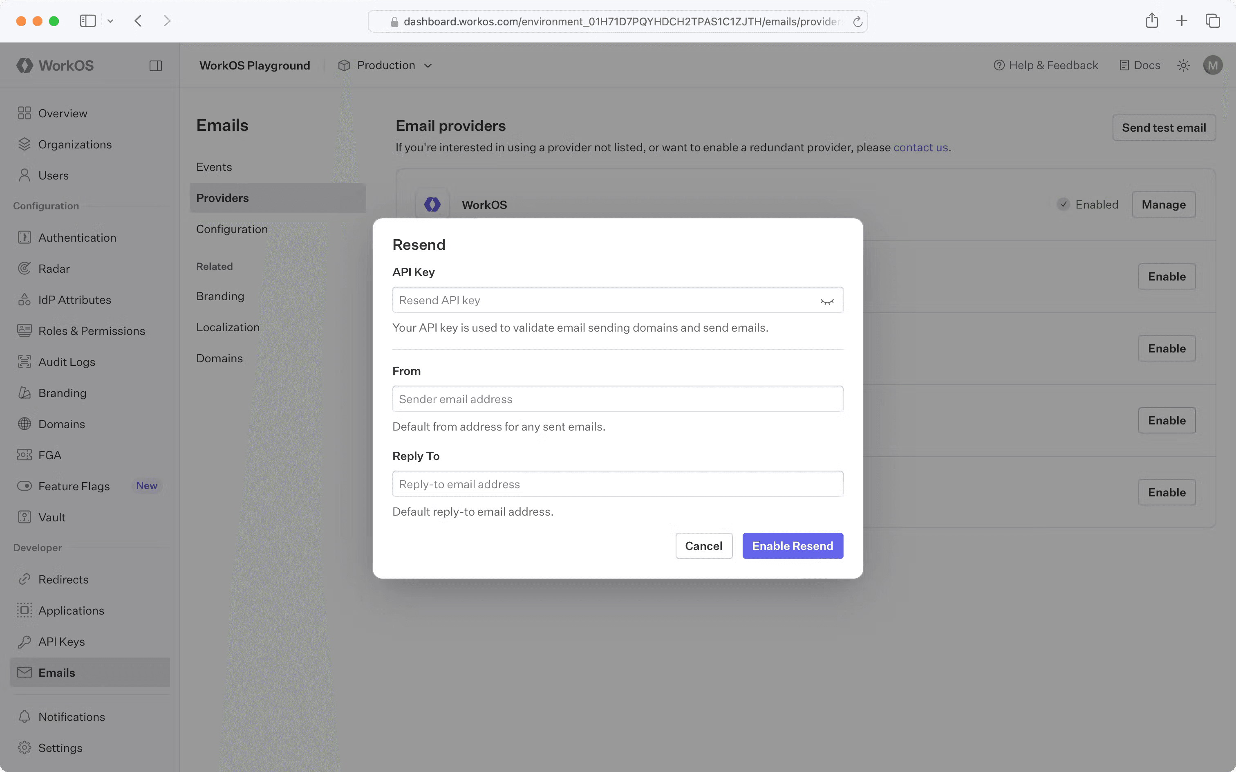Open the Redirects developer section

63,579
